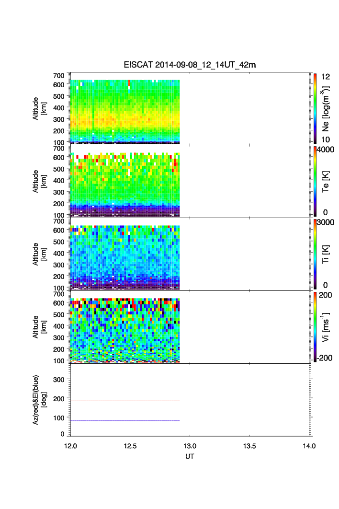This screenshot has width=339, height=509.
Task: Select the 14.0 tick label on the UT axis
Action: (309, 446)
